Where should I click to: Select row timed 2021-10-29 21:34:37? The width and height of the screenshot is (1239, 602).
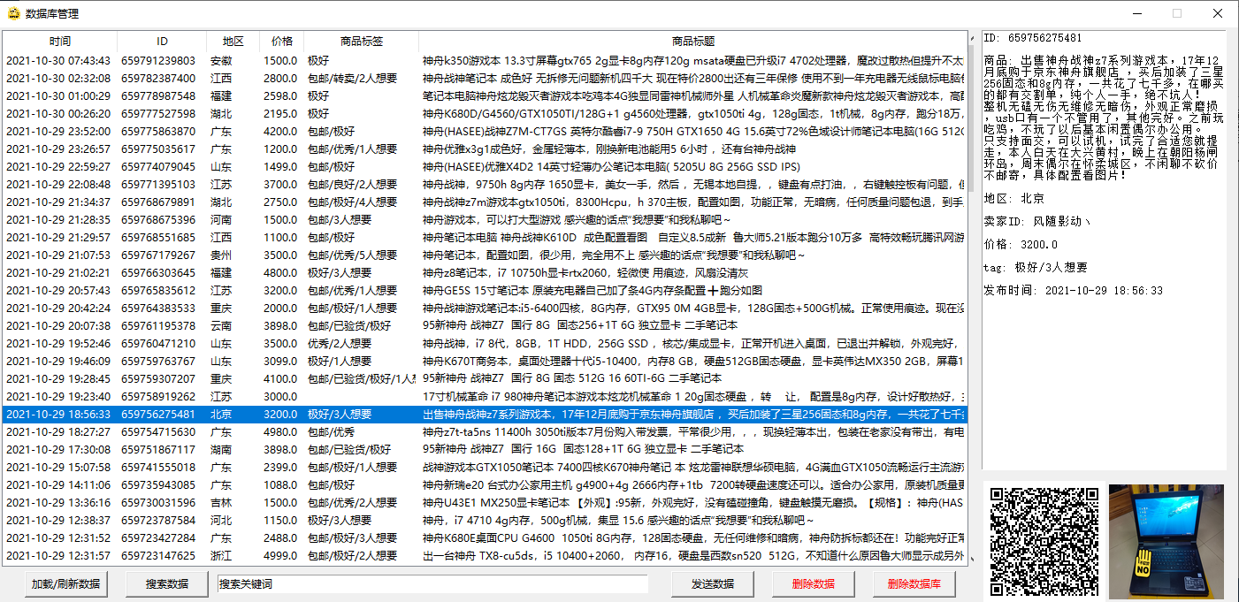(x=485, y=202)
